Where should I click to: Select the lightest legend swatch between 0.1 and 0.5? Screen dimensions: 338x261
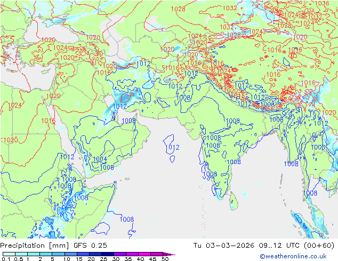coord(9,254)
